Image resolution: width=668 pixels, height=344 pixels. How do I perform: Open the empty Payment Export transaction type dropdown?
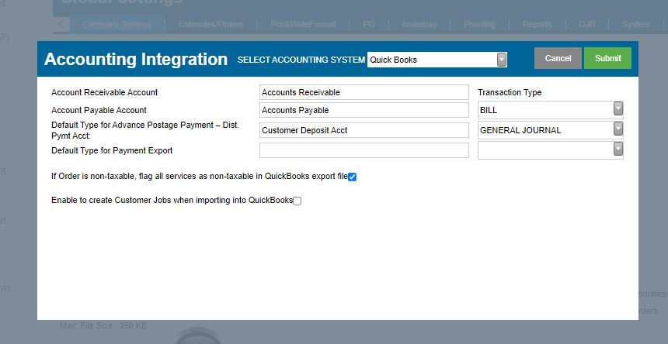click(551, 150)
